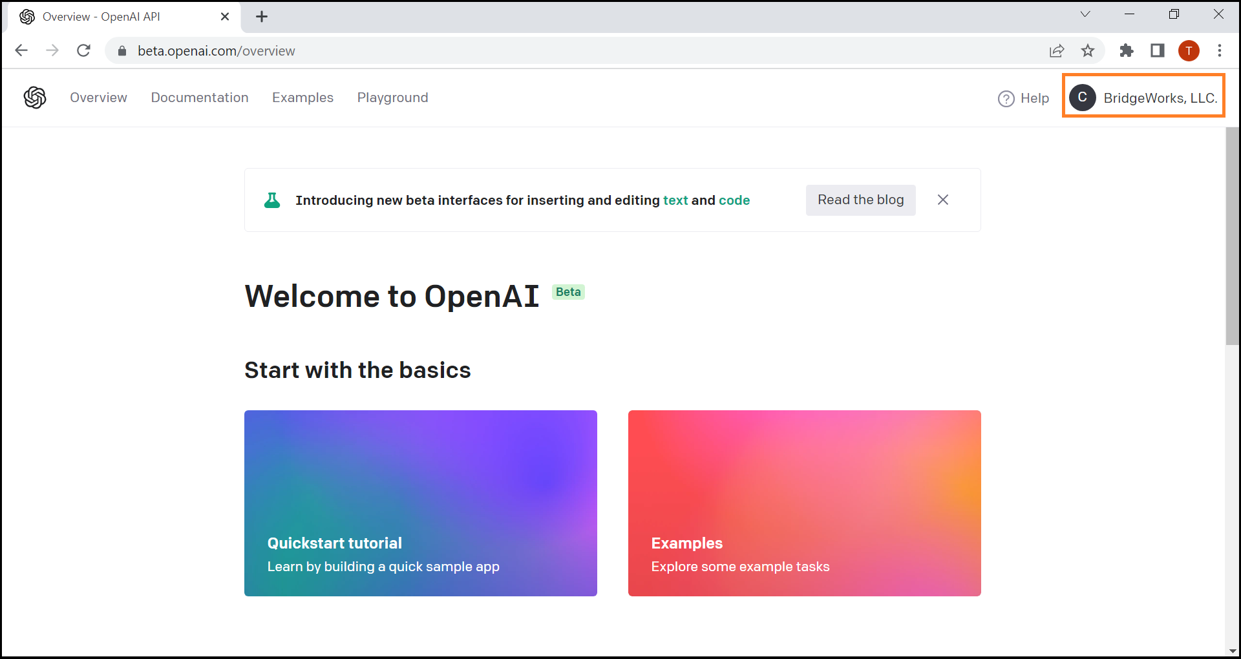Close the Overview - OpenAI API tab
The width and height of the screenshot is (1241, 659).
click(x=225, y=17)
